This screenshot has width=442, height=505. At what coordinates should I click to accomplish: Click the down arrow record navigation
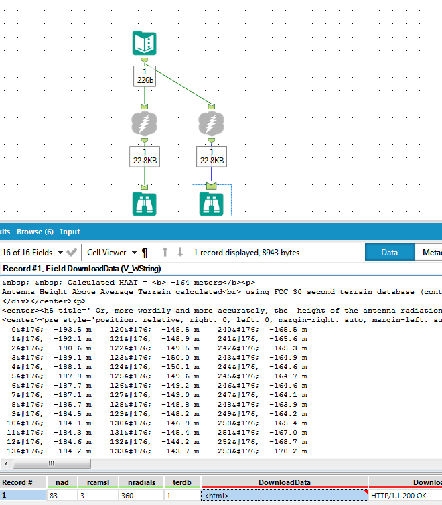180,252
